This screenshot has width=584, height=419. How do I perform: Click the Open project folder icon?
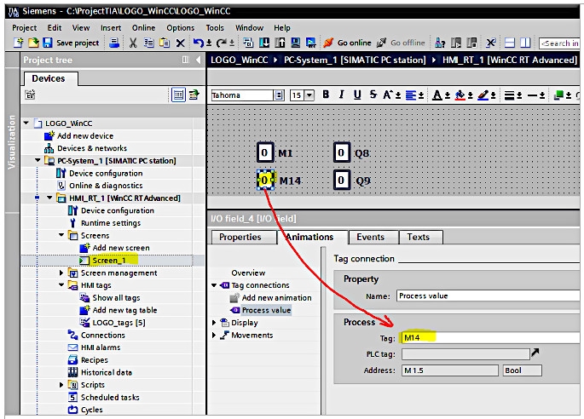pos(33,43)
